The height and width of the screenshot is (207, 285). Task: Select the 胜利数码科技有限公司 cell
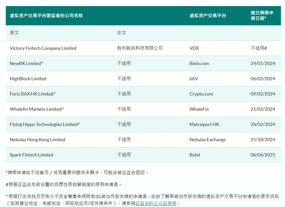point(140,48)
